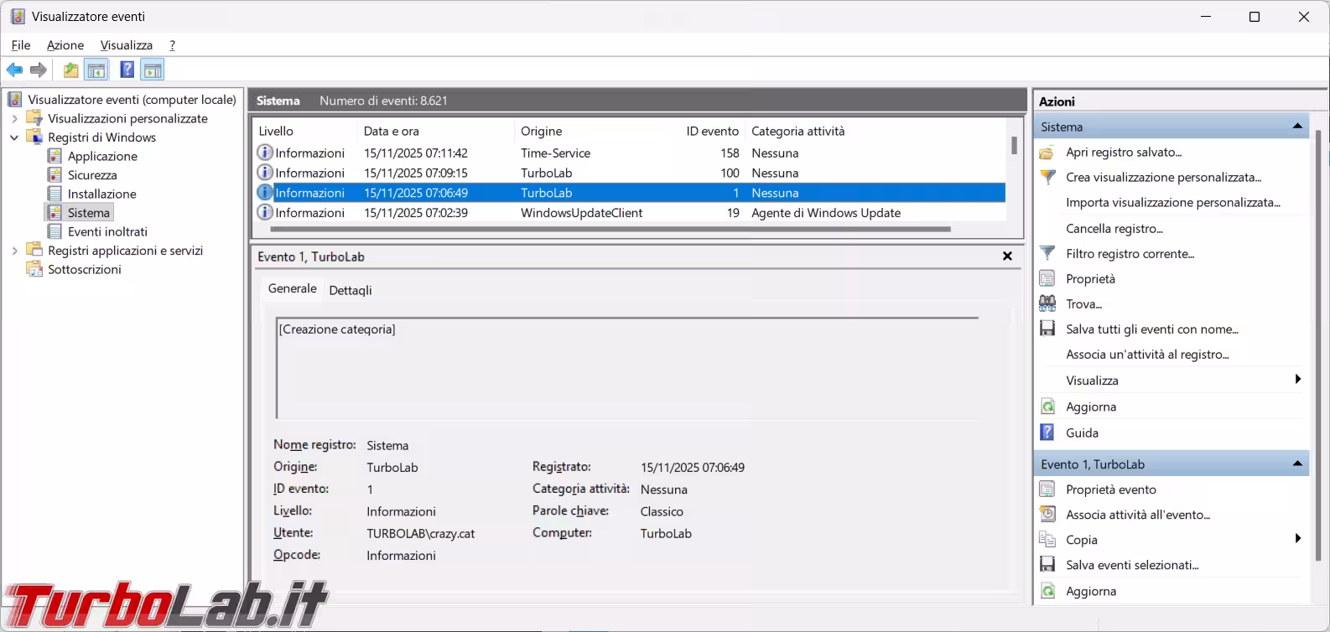1330x632 pixels.
Task: Click the show/hide action pane toolbar icon
Action: tap(153, 70)
